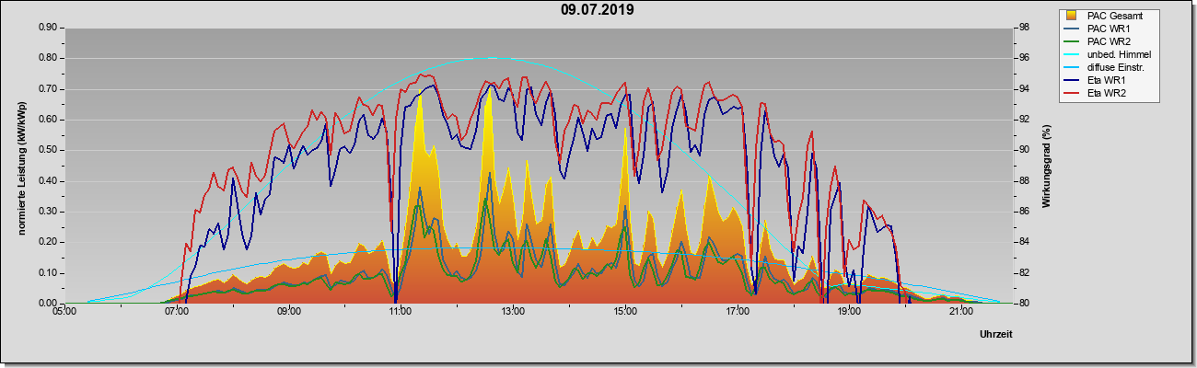This screenshot has height=368, width=1197.
Task: Click the PAC Gesamt orange legend swatch
Action: pos(1072,16)
